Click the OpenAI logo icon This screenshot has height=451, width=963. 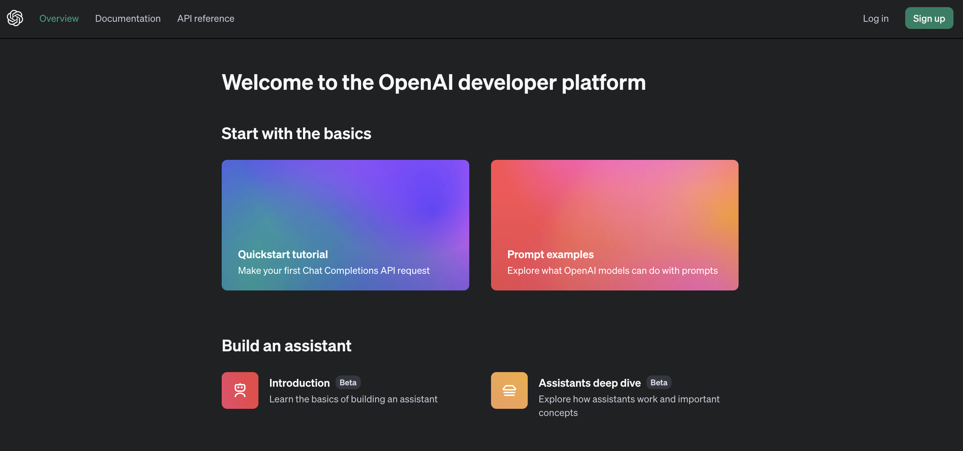point(15,18)
